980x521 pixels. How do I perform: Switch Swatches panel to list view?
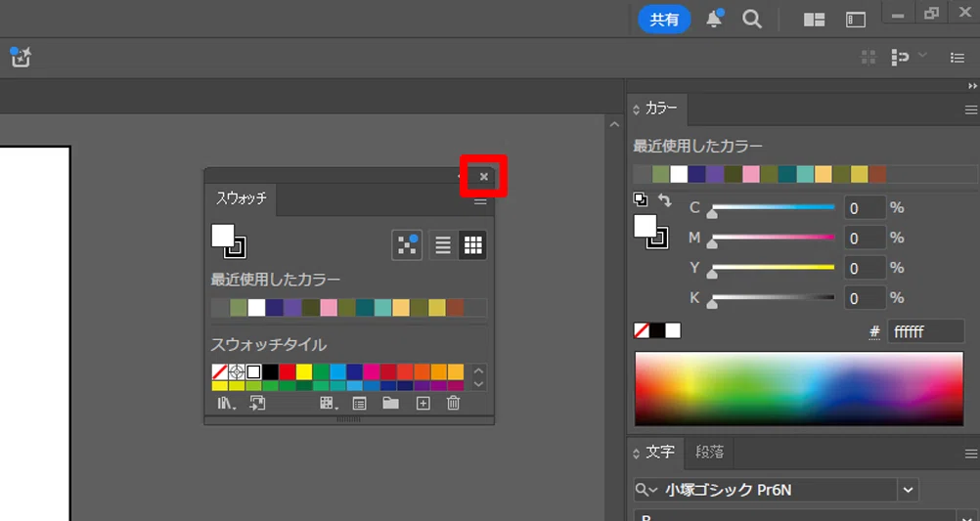(443, 245)
